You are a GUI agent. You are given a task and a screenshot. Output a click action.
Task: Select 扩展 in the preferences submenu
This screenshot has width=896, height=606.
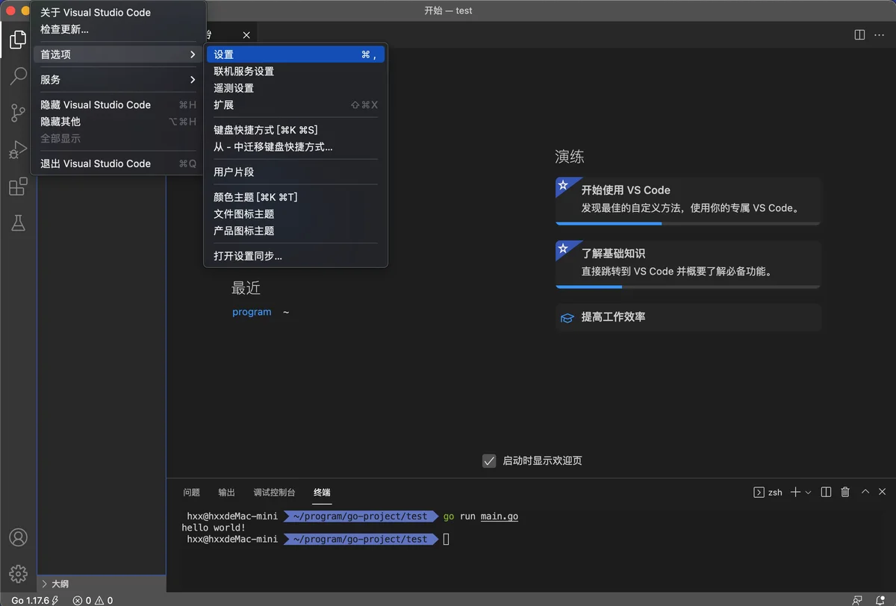[x=296, y=105]
